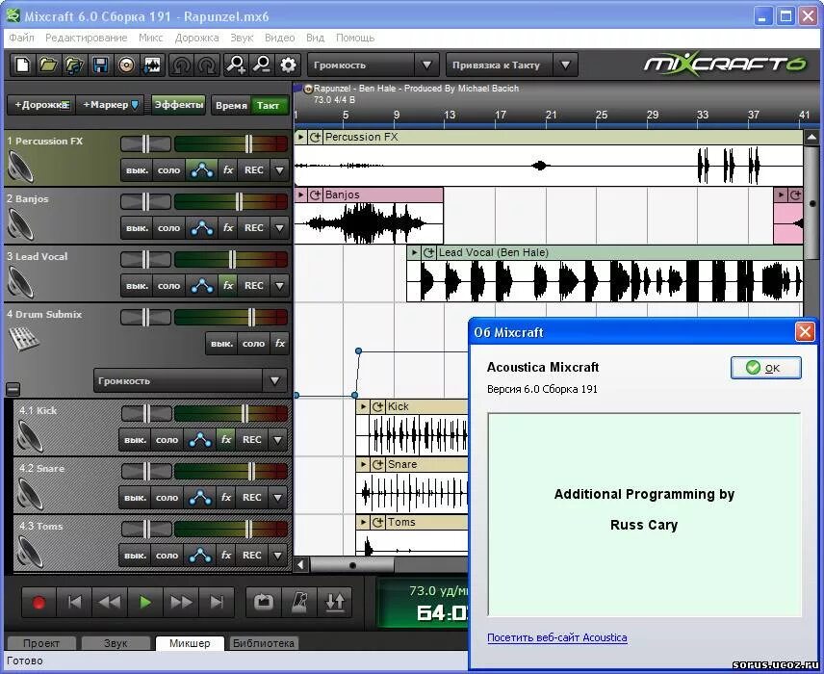
Task: Click the mixer icon of Drum Submix track
Action: 24,339
